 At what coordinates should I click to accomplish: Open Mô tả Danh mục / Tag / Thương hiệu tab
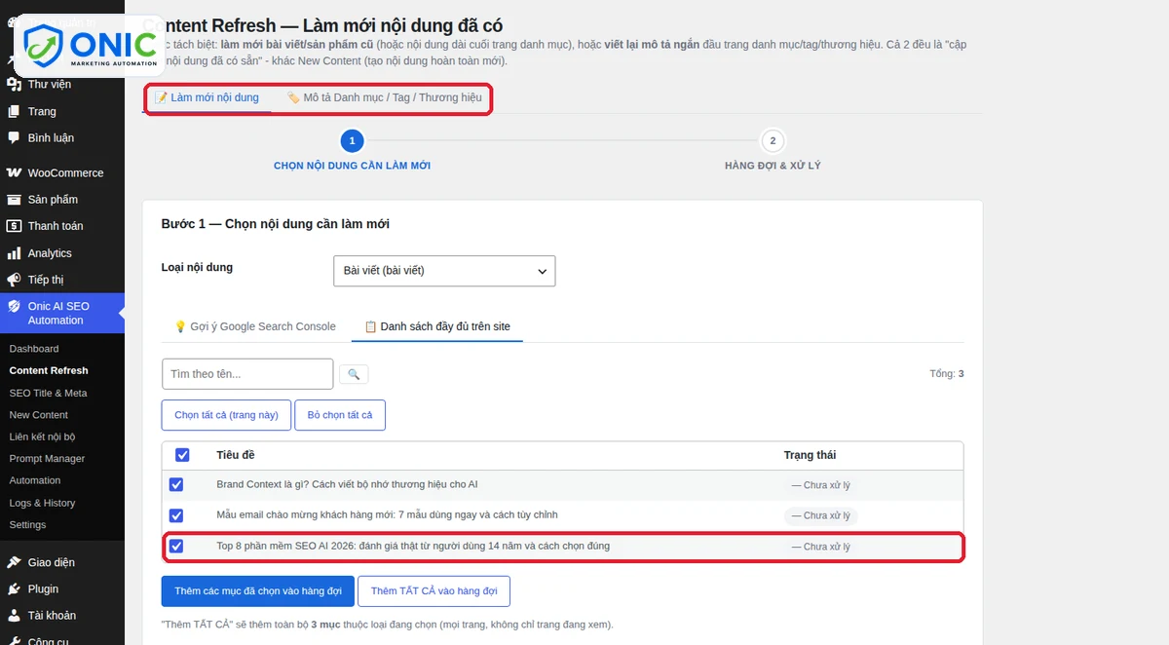tap(384, 97)
